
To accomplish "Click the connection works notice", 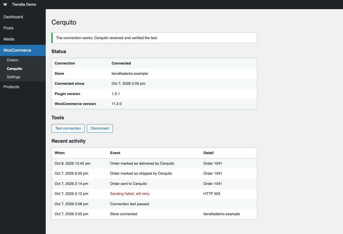I will coord(154,38).
